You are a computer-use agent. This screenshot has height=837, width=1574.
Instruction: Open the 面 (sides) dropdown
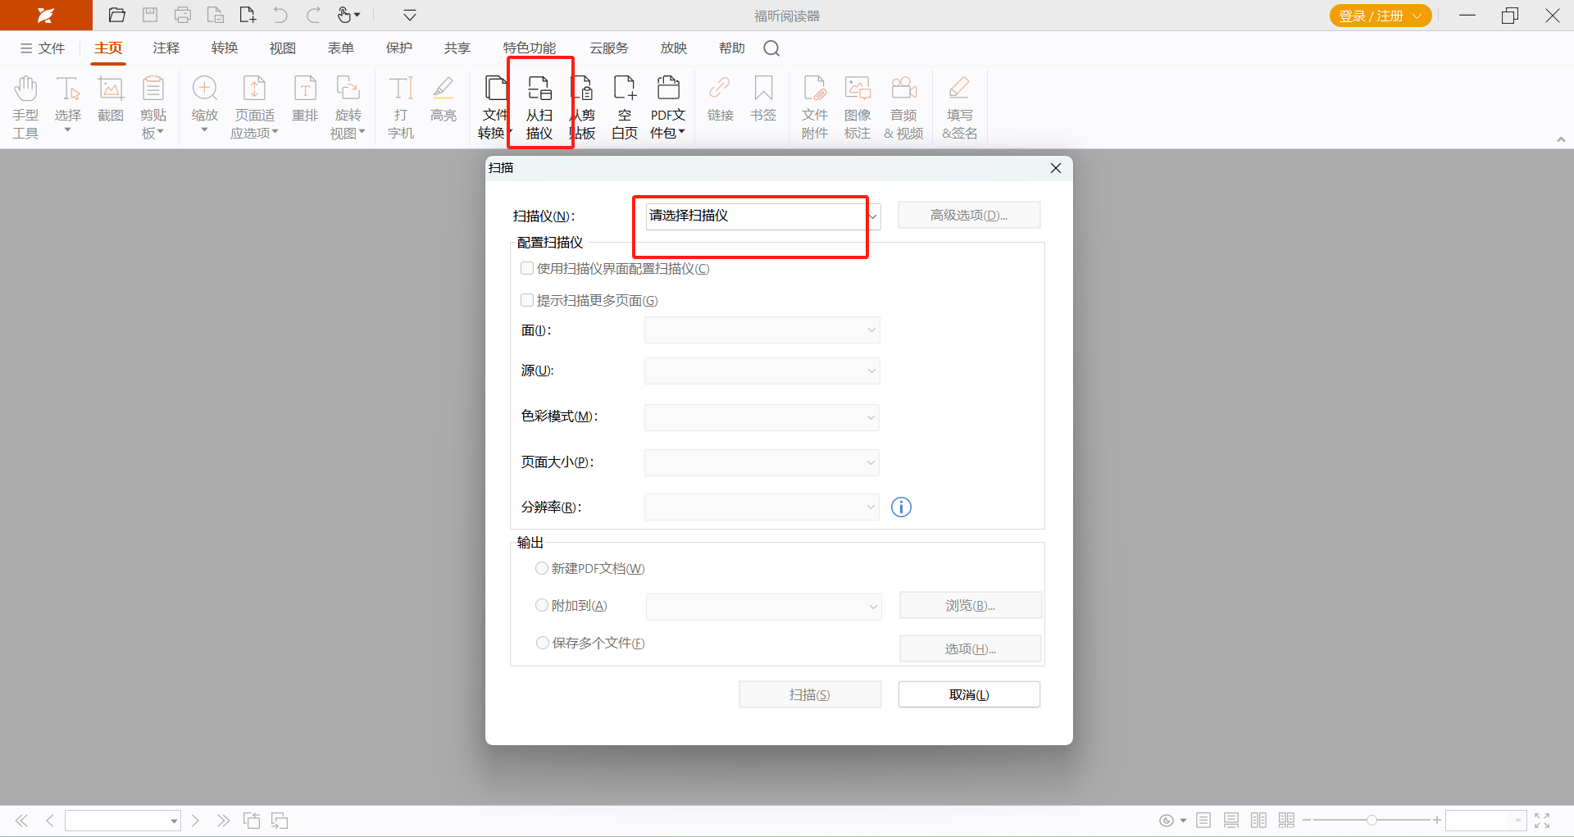pyautogui.click(x=762, y=330)
